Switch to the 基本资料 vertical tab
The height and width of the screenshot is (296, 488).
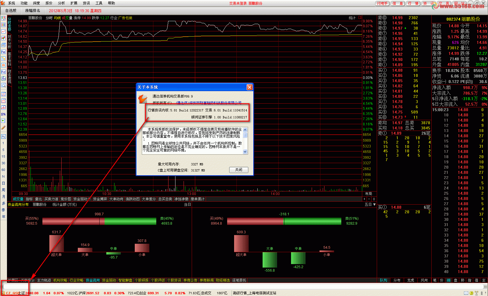(9, 59)
